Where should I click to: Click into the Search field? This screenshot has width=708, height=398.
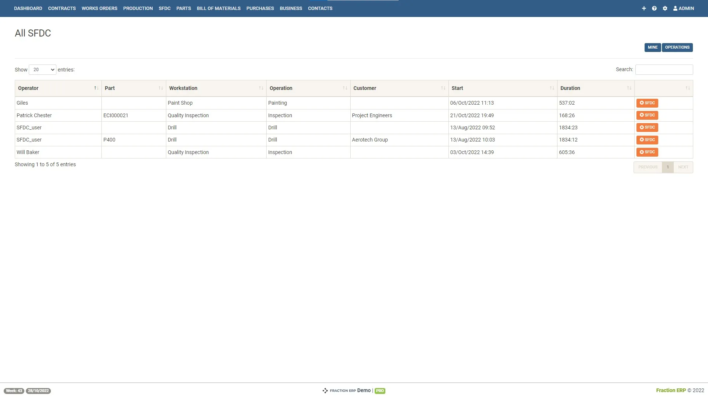click(x=664, y=70)
